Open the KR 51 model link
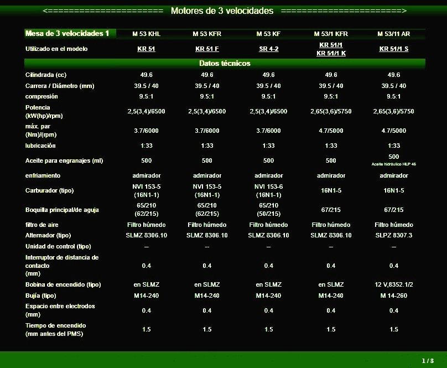Viewport: 447px width, 368px height. coord(146,49)
